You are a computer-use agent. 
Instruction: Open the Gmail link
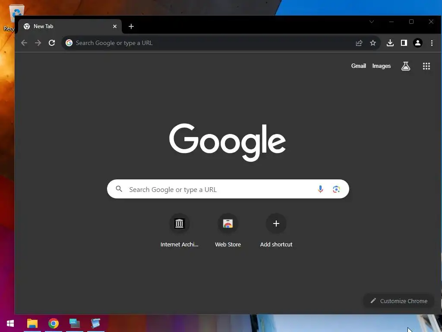coord(359,66)
